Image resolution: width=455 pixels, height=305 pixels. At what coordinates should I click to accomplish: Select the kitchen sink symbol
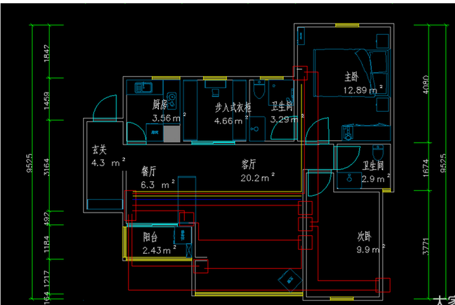tap(144, 87)
